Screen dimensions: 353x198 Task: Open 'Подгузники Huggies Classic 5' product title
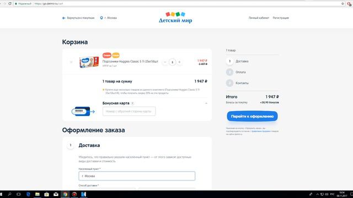pos(130,61)
